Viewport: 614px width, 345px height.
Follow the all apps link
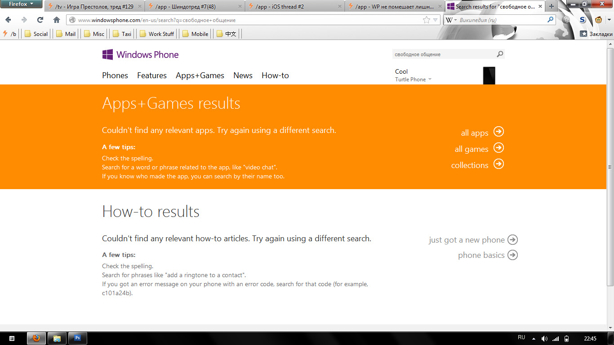pyautogui.click(x=475, y=133)
